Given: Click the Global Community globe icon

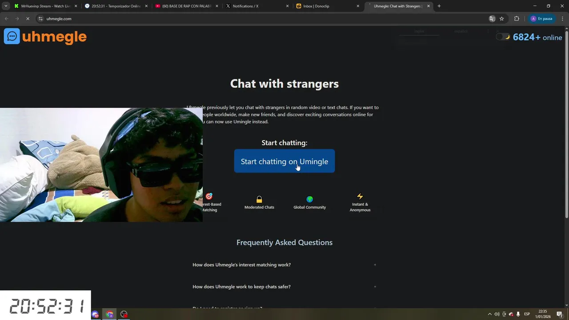Looking at the screenshot, I should tap(310, 200).
